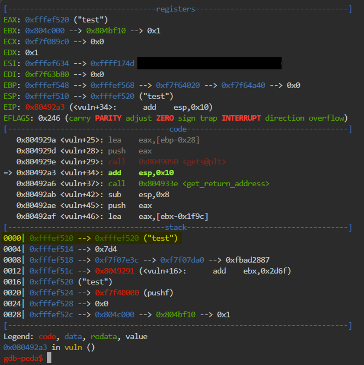Select ESI address 0xfffef634
Screen dimensions: 364x365
pos(47,63)
